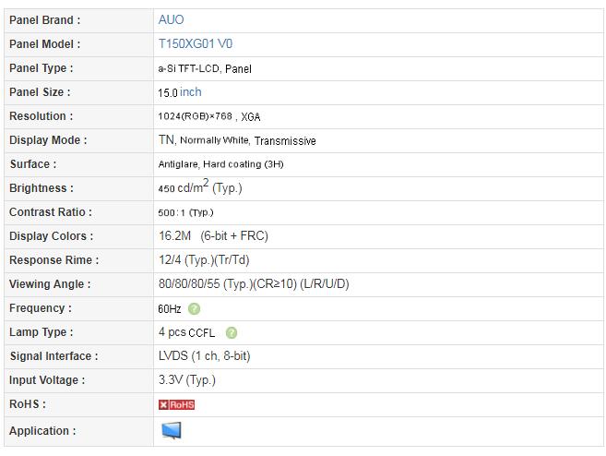Viewport: 606px width, 456px height.
Task: Select the 1024(RGB)×768 resolution value
Action: point(196,116)
